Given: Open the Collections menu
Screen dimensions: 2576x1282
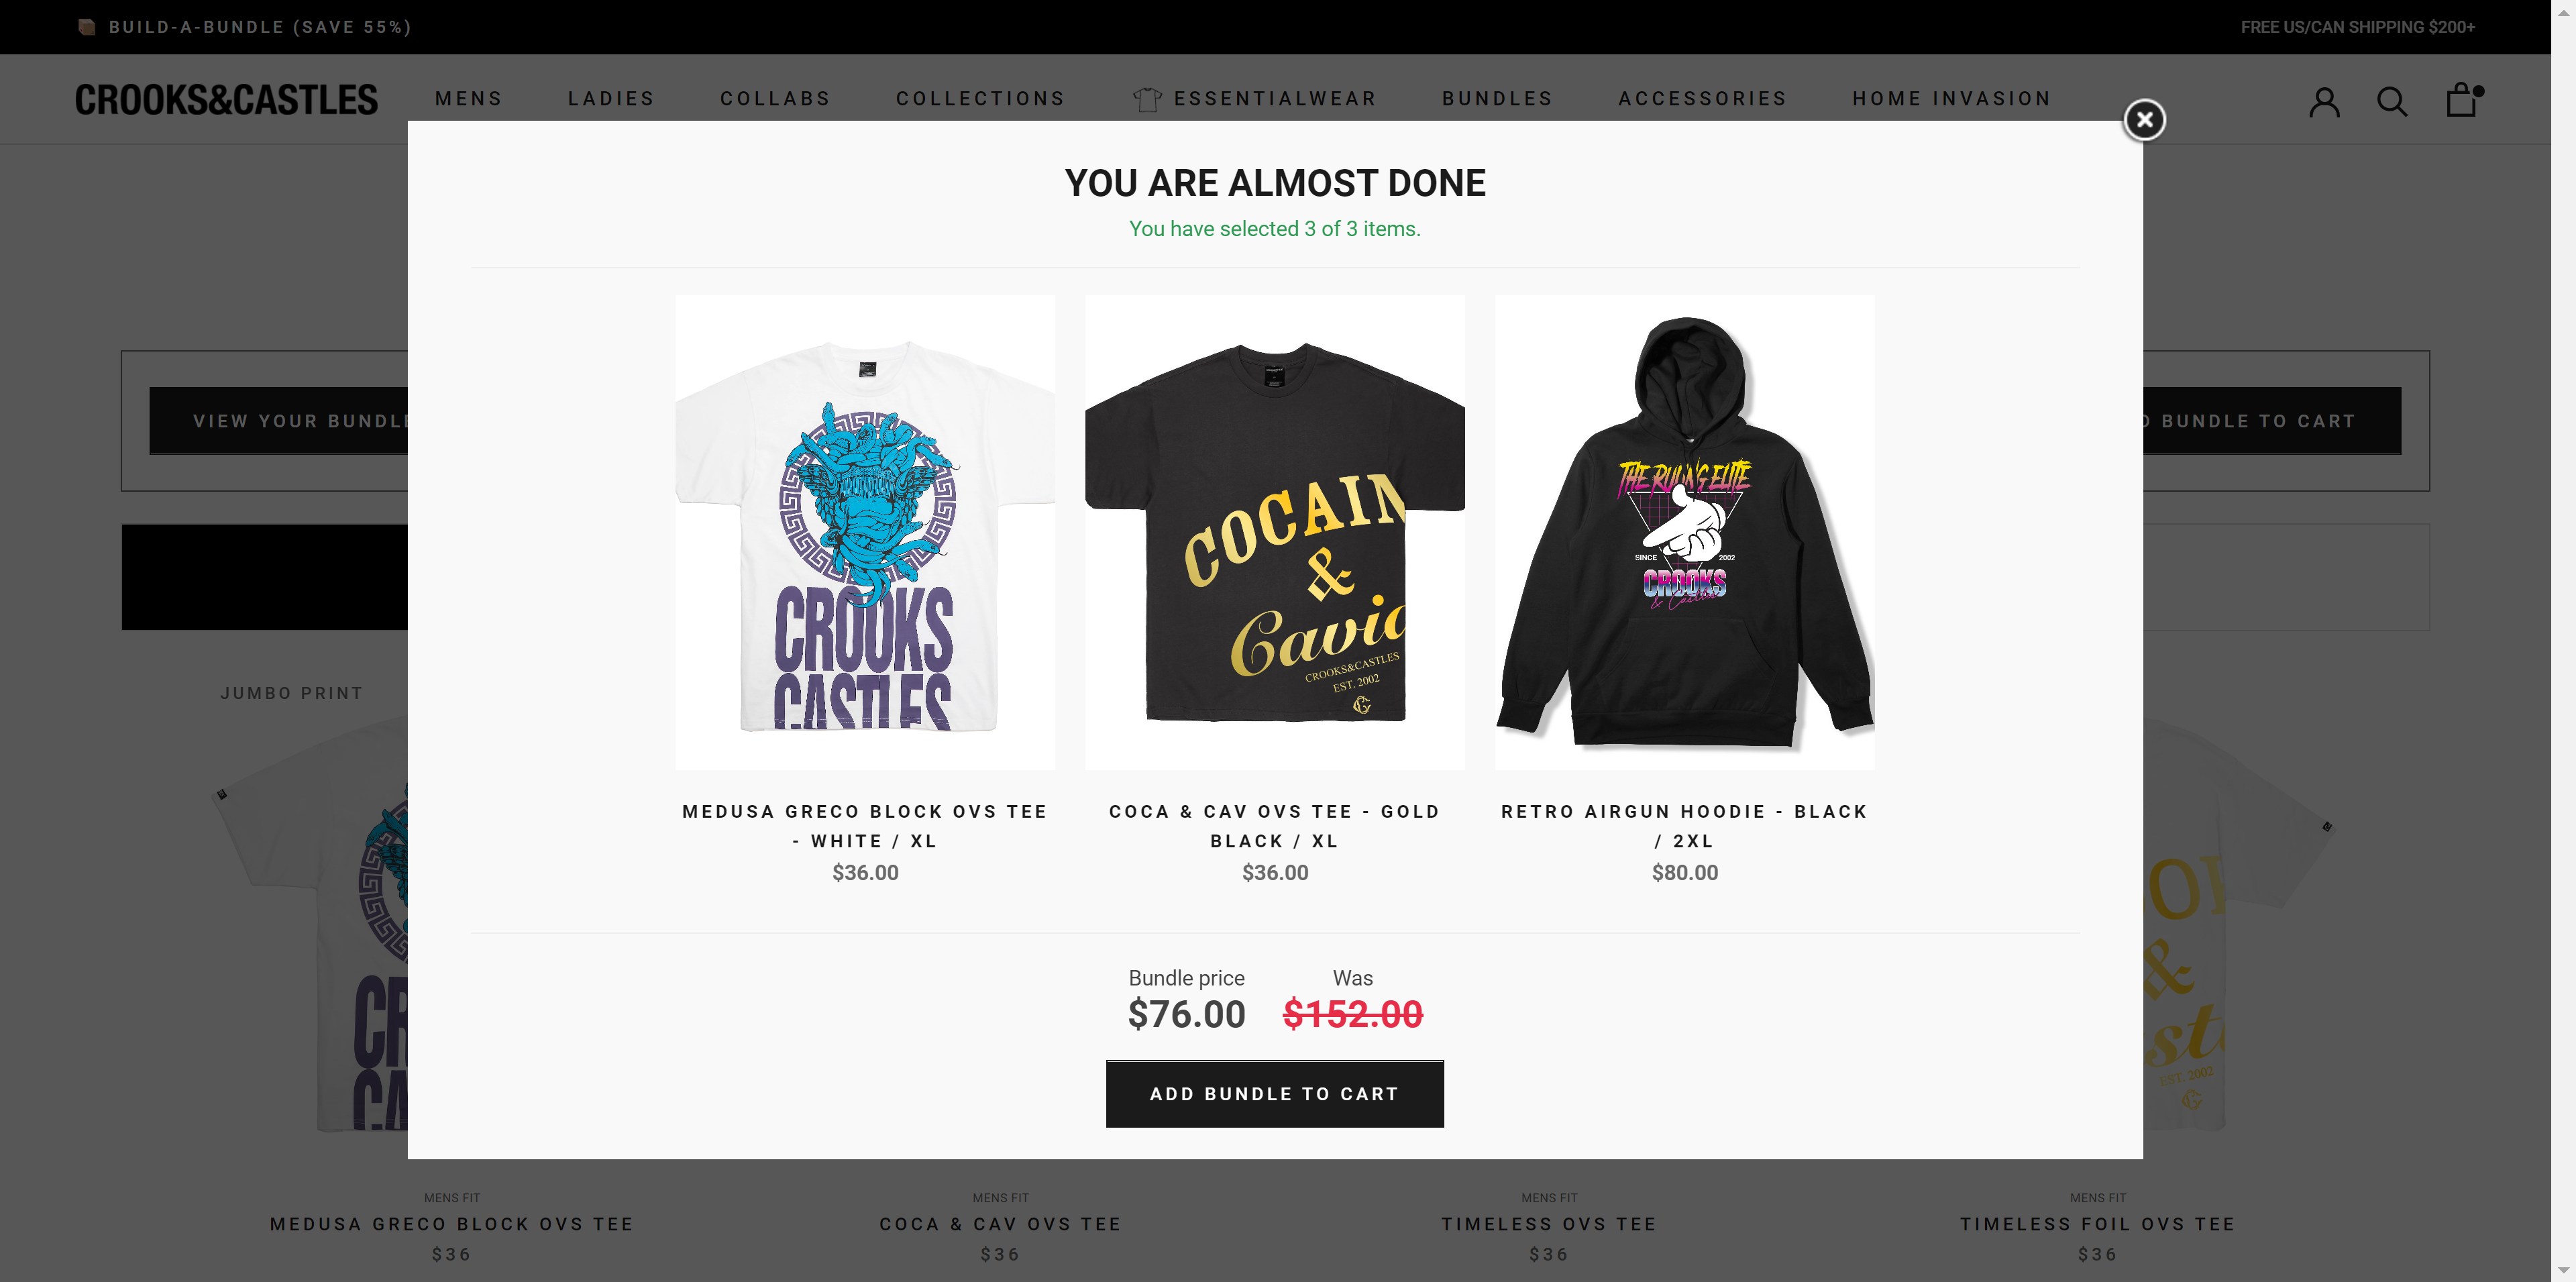Looking at the screenshot, I should coord(980,99).
